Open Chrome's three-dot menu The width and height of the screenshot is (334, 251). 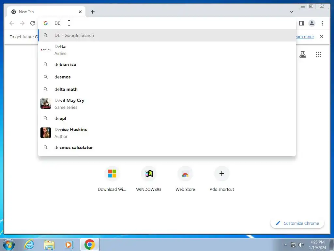point(322,23)
